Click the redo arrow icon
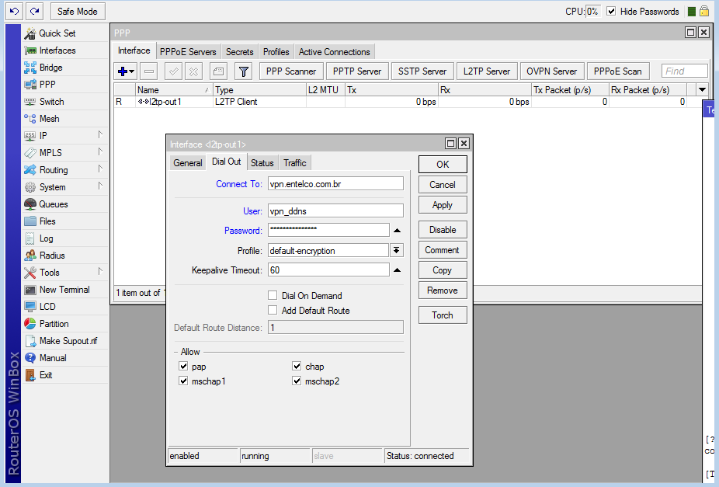The width and height of the screenshot is (719, 487). click(34, 12)
